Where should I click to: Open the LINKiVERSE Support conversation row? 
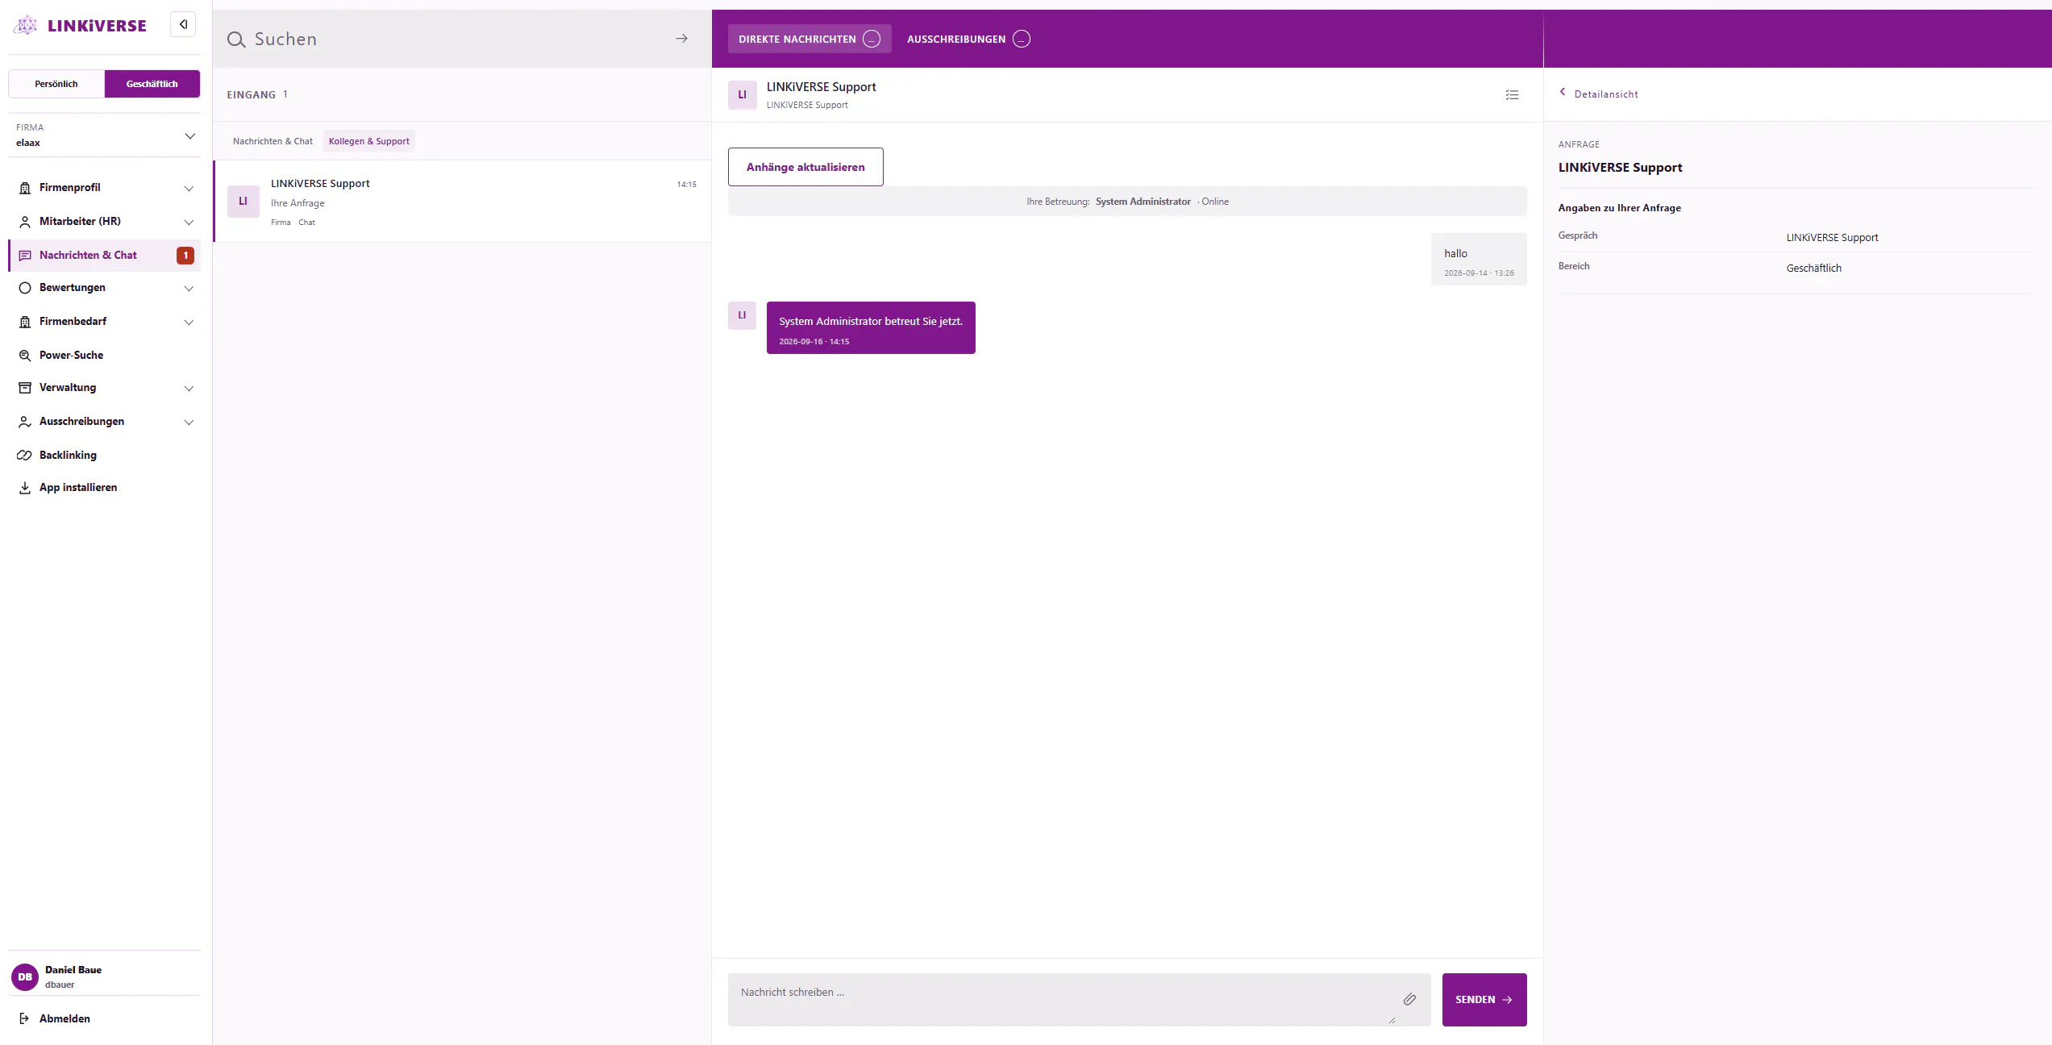pyautogui.click(x=463, y=202)
